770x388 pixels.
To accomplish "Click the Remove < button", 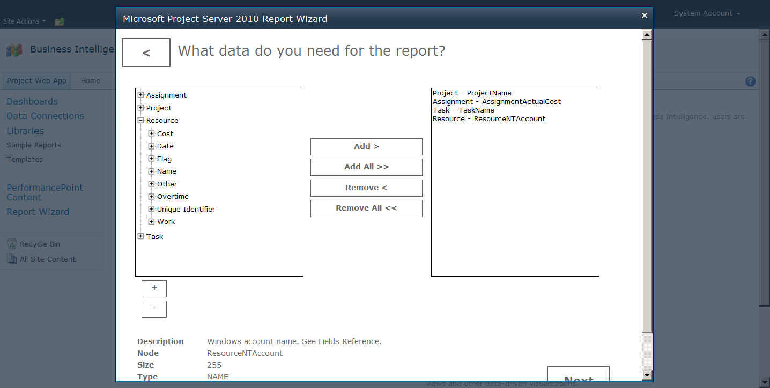I will coord(366,188).
